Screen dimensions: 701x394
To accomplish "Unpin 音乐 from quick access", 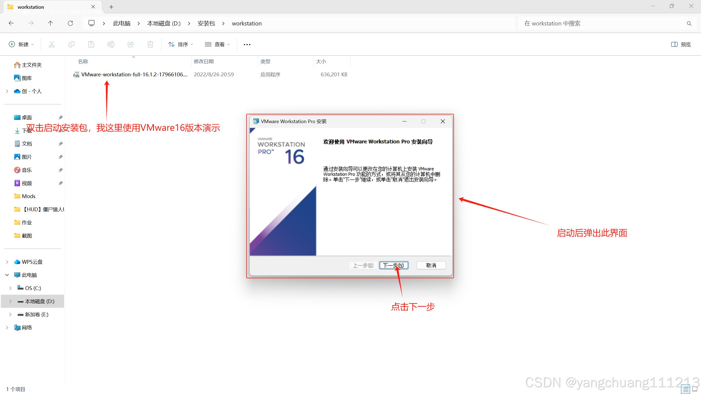I will point(61,170).
